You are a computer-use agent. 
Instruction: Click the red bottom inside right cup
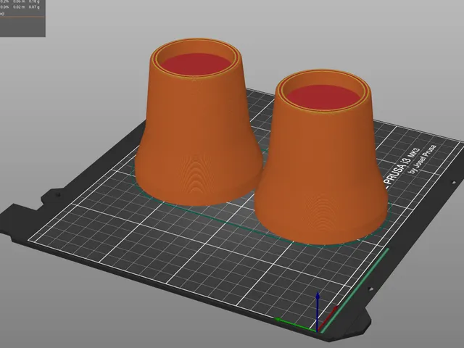(x=324, y=96)
